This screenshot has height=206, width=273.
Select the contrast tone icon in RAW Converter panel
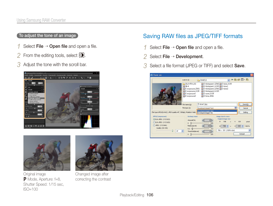(x=26, y=92)
